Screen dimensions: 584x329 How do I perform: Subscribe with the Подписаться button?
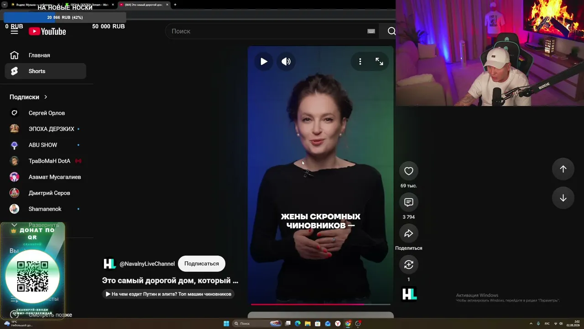click(202, 264)
